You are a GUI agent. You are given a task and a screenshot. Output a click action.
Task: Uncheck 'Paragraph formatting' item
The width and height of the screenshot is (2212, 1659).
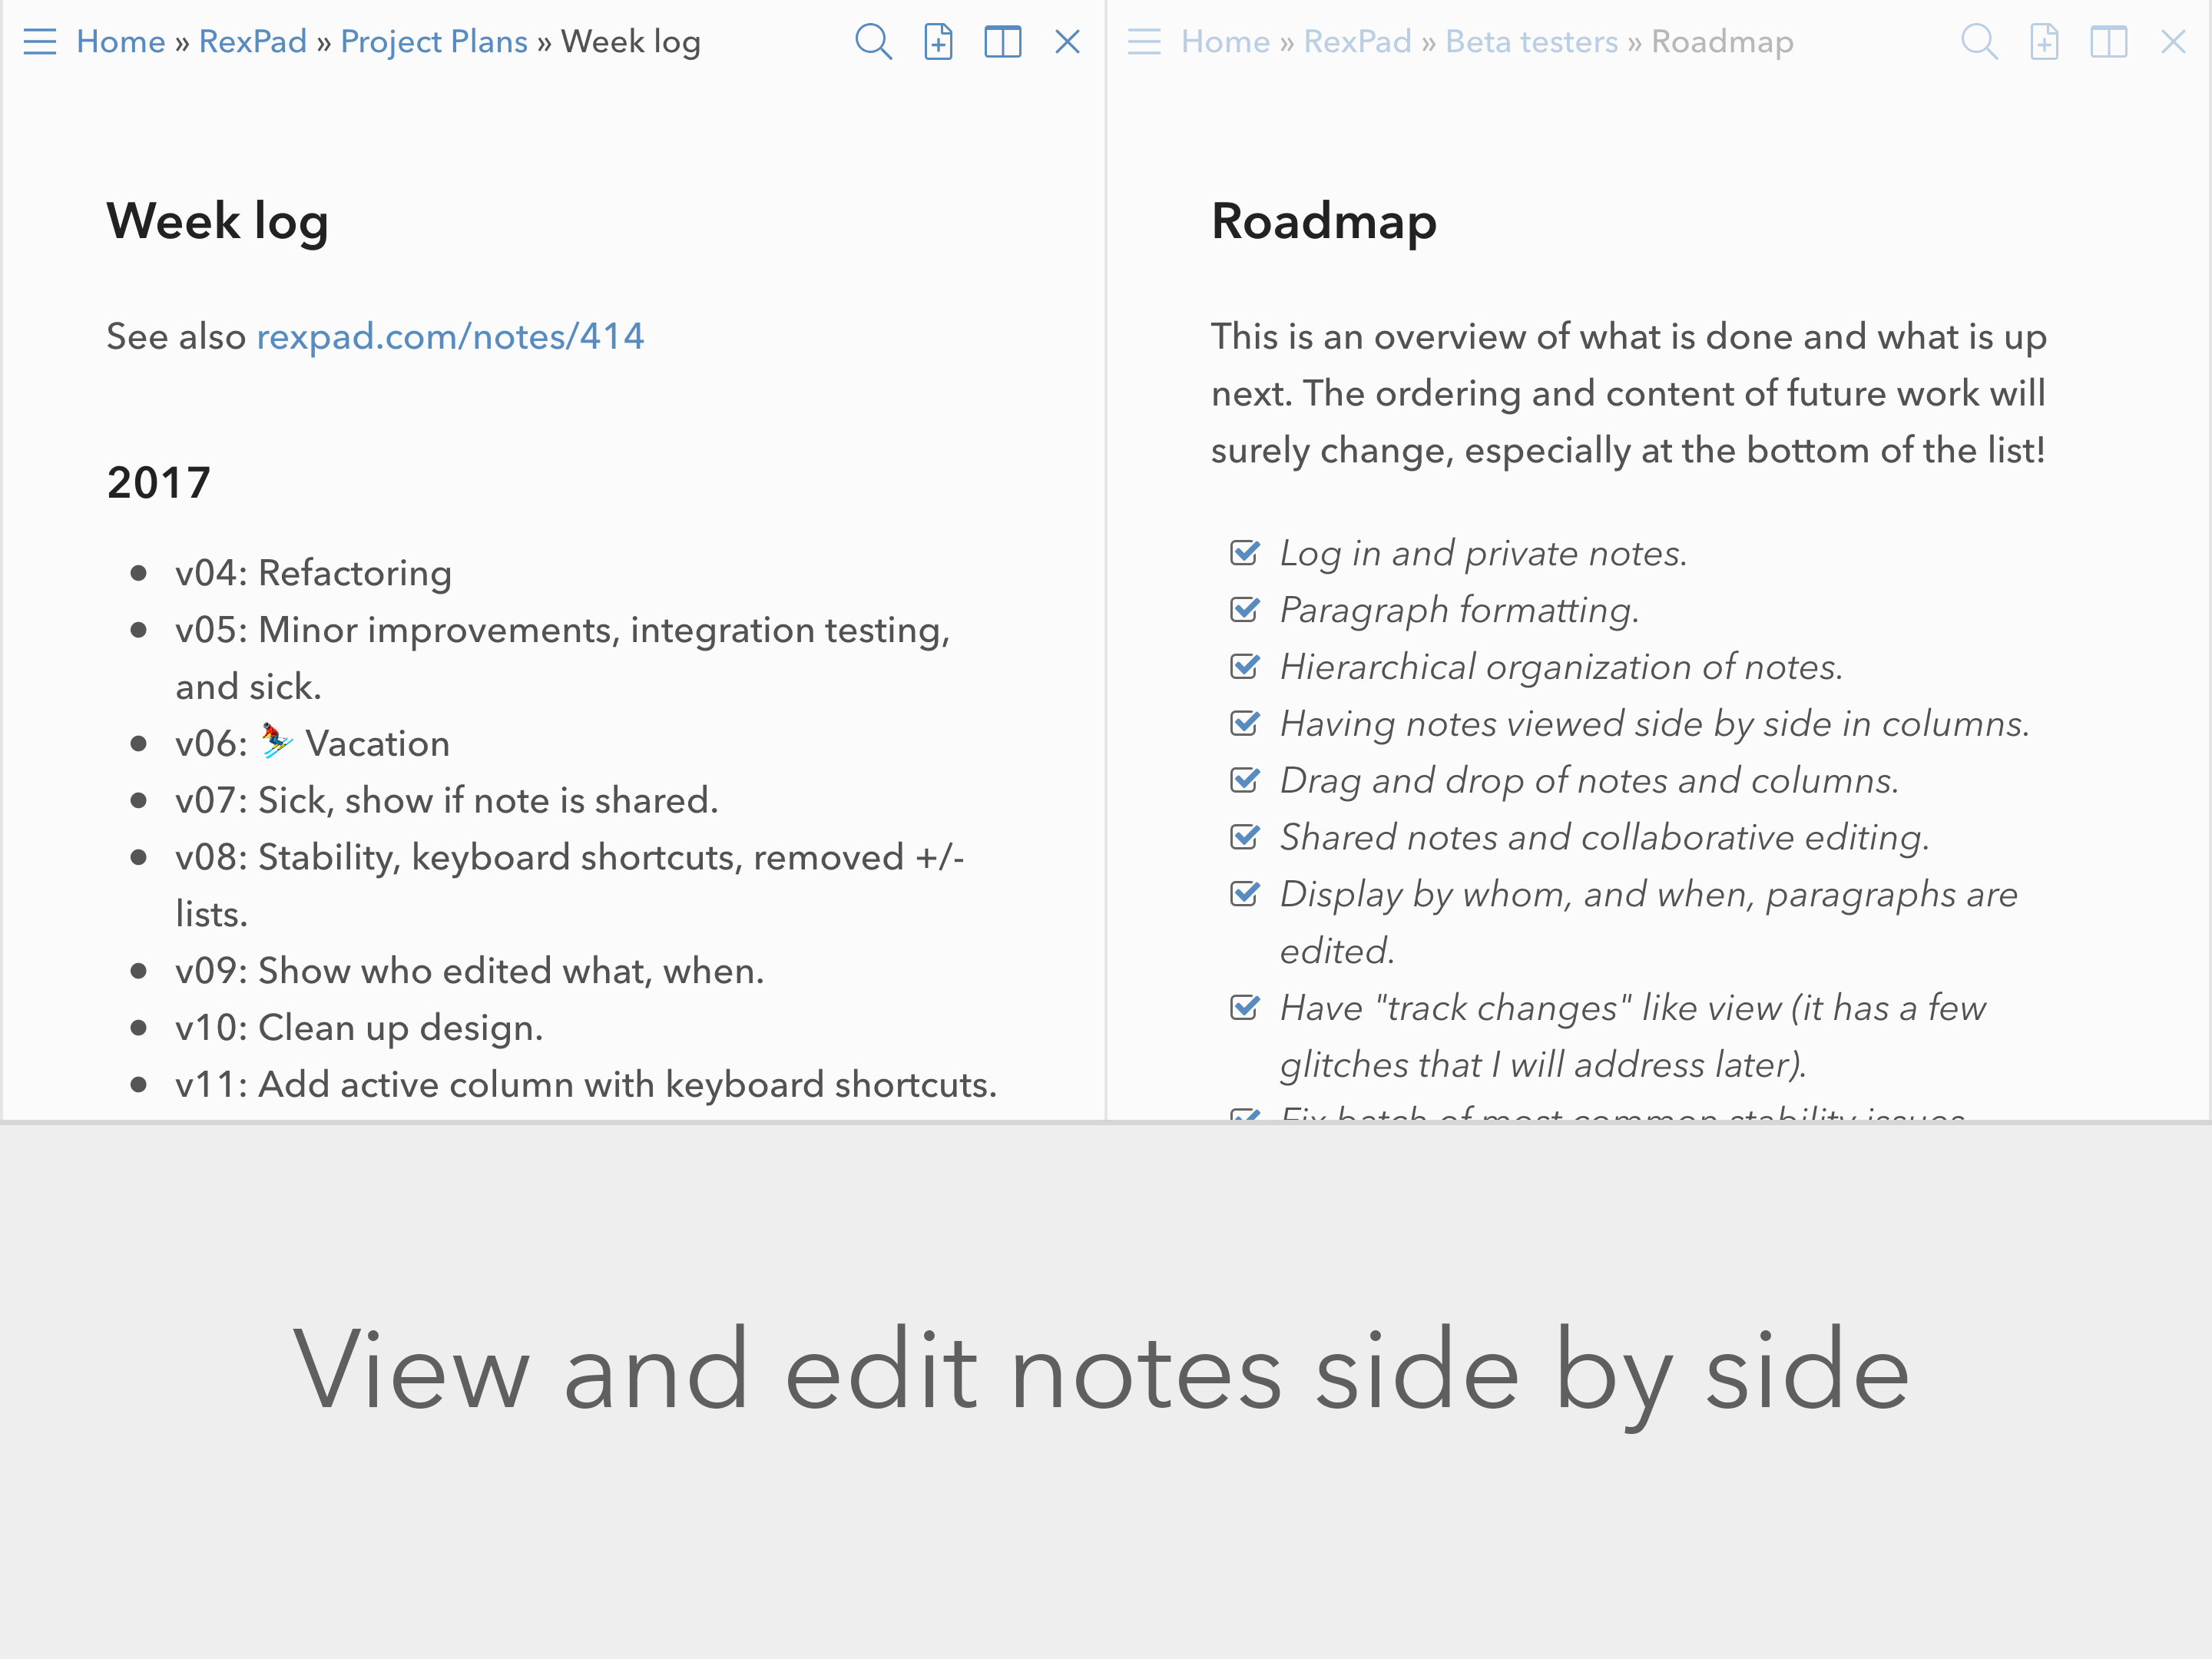1245,609
